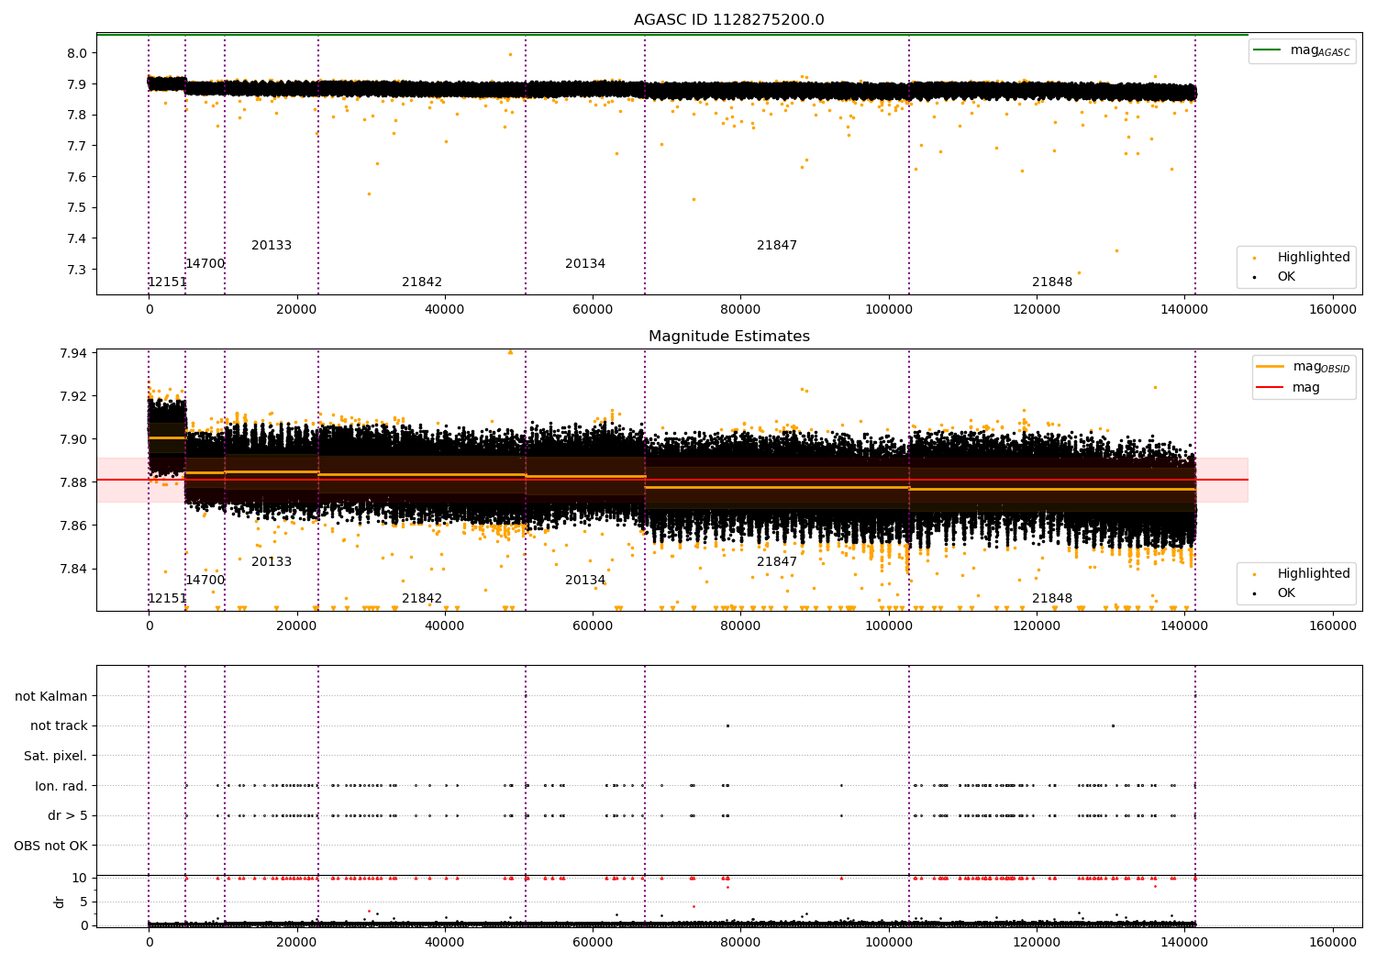The height and width of the screenshot is (963, 1376).
Task: Click the rotated 'dr' axis label
Action: click(60, 902)
